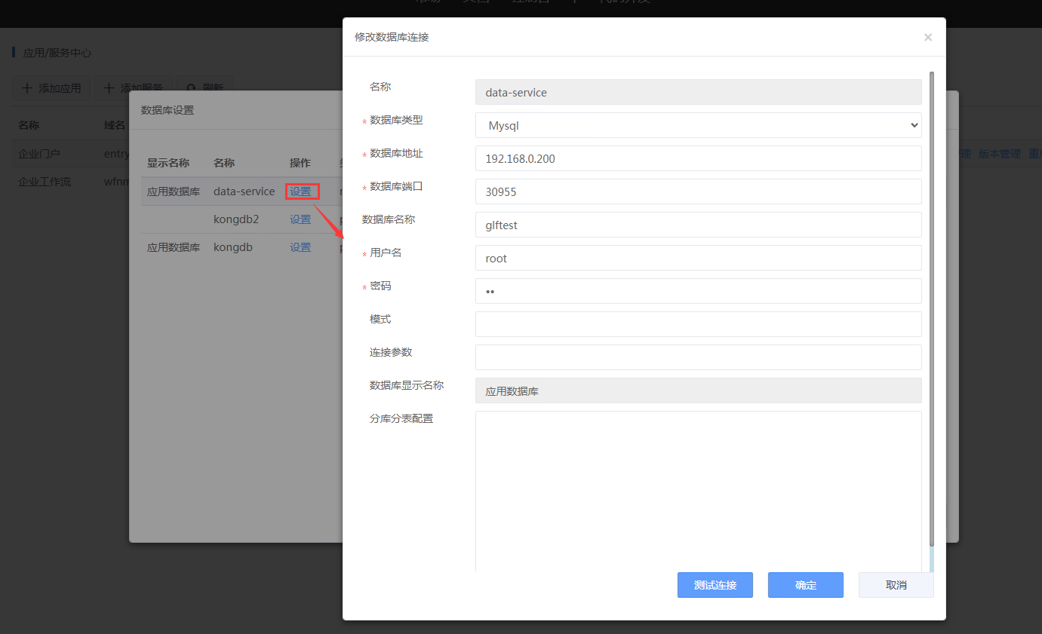Click the 连接参数 input field

click(x=698, y=357)
